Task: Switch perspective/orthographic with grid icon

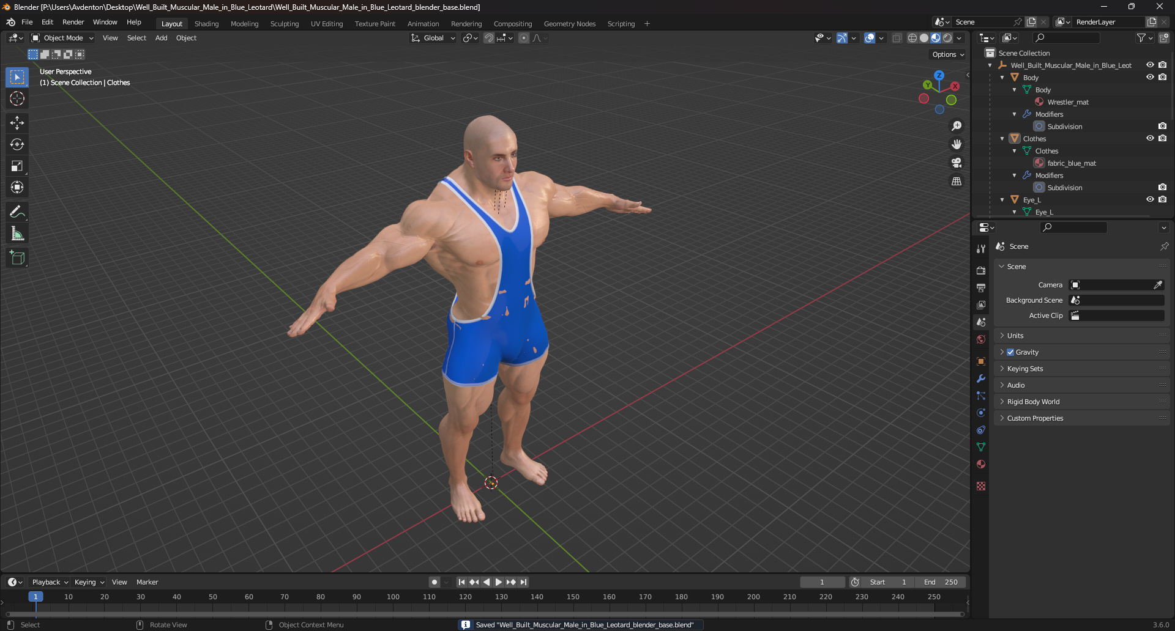Action: point(957,181)
